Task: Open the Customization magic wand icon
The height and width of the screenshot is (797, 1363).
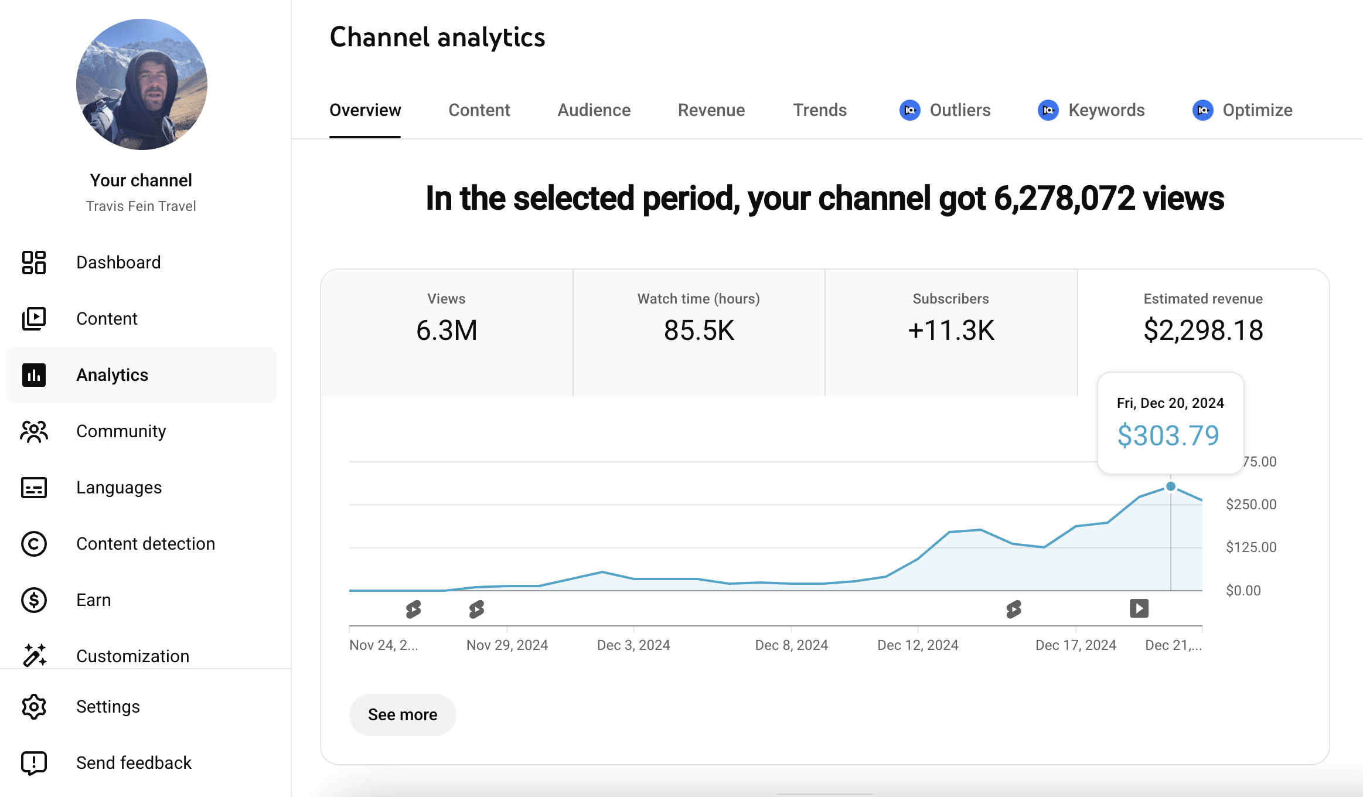Action: point(34,655)
